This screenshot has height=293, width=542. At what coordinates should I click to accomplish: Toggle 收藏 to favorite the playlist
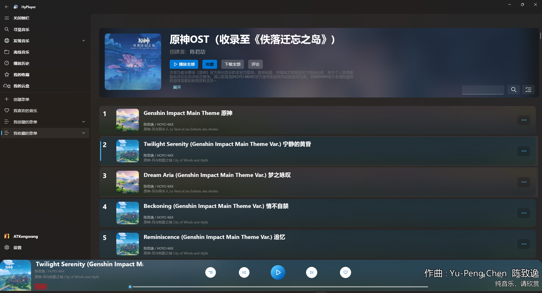[x=210, y=64]
